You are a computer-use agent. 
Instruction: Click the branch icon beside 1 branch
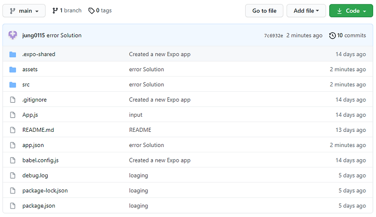(x=55, y=11)
